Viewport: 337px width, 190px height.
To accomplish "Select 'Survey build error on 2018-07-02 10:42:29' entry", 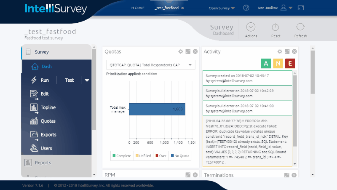I will (247, 93).
